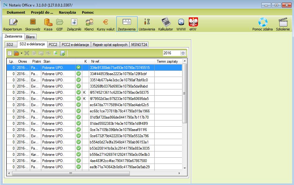Open the Klienci clients module

89,25
